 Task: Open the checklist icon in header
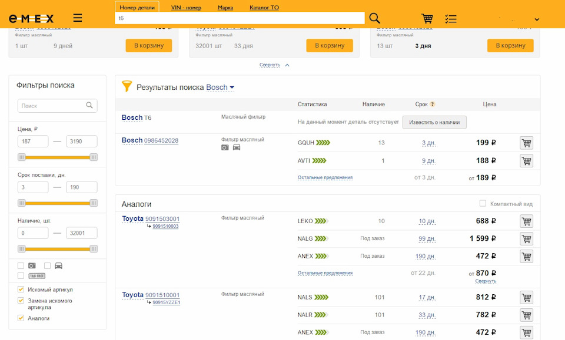[451, 19]
